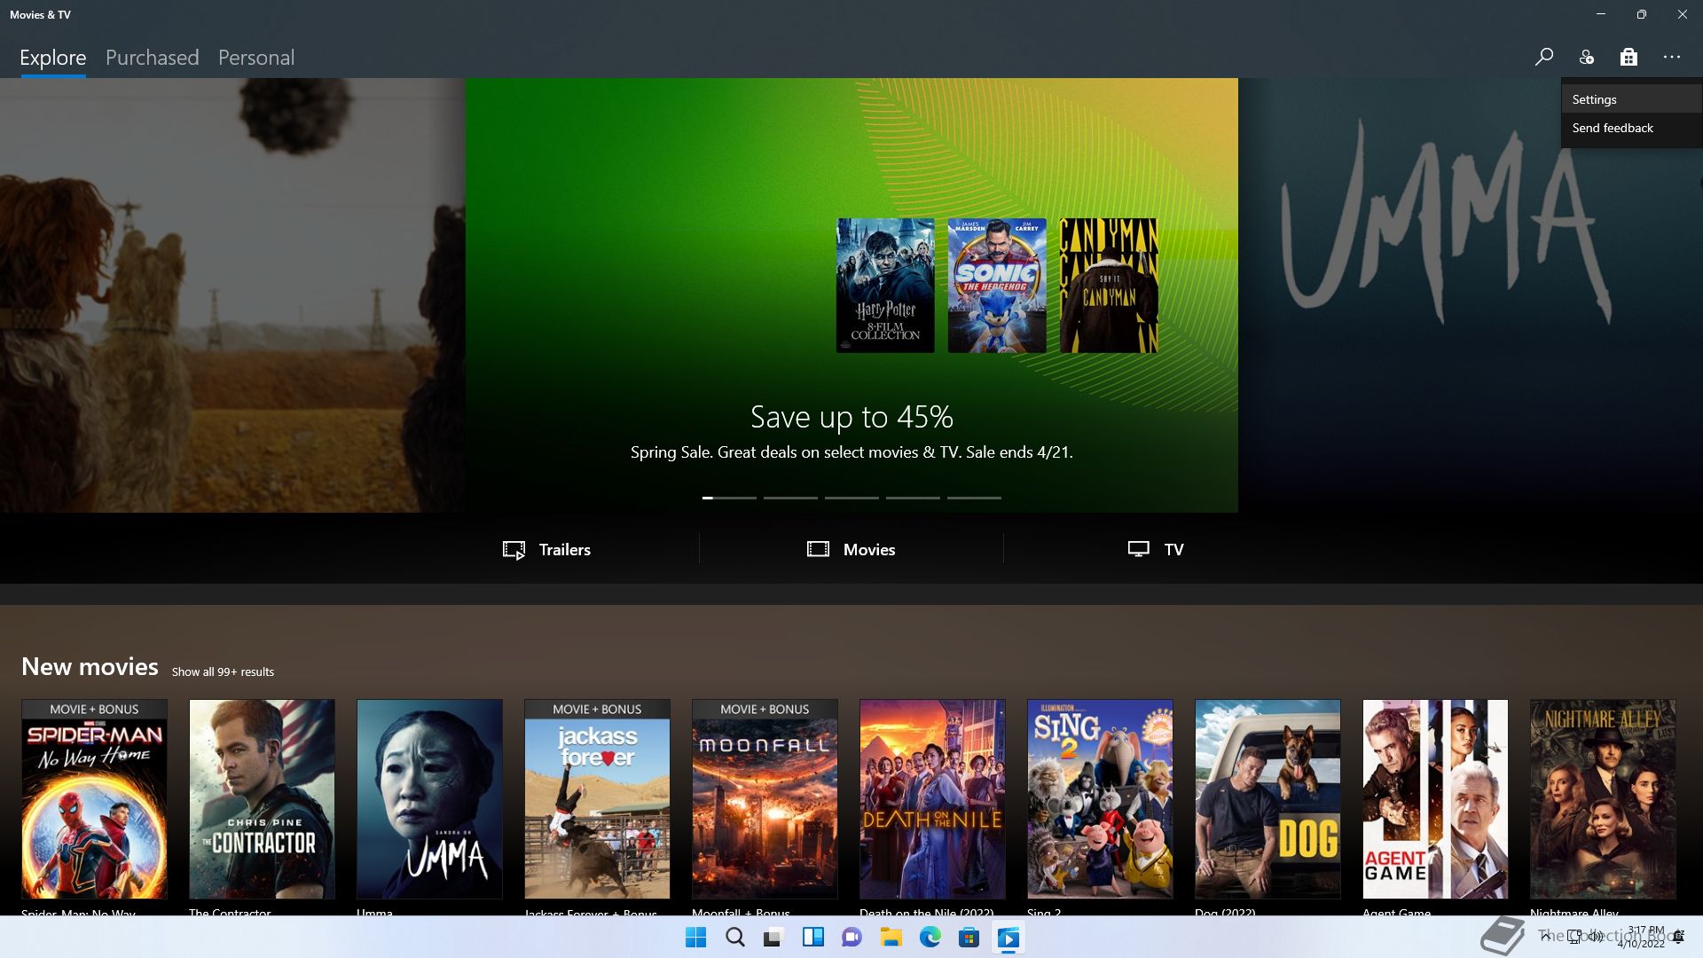Click the Trailers icon
The height and width of the screenshot is (958, 1703).
click(514, 550)
